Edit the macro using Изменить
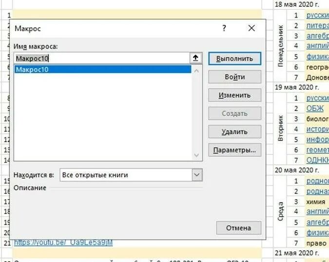This screenshot has width=329, height=262. 234,95
